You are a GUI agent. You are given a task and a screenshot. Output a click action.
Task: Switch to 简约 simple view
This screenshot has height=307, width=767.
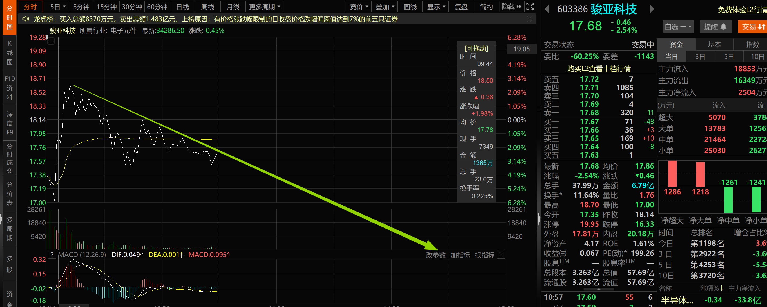click(486, 6)
